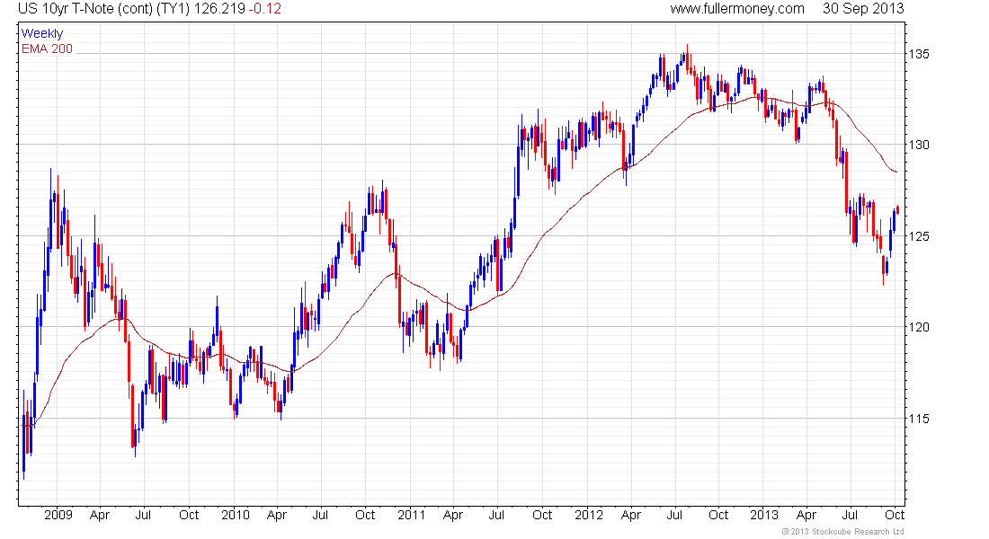Click the 2011 year label on time axis
This screenshot has width=989, height=539.
(411, 515)
